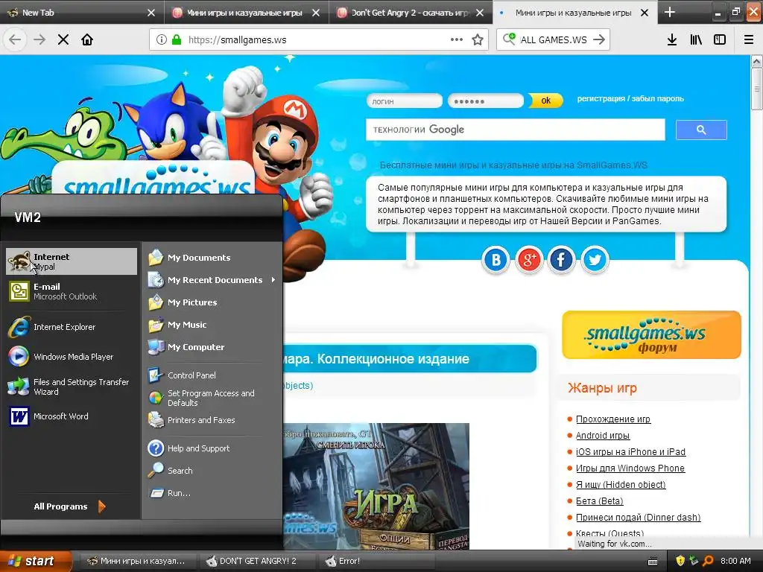Open Прохождение игр genre link
The image size is (763, 572).
point(612,419)
